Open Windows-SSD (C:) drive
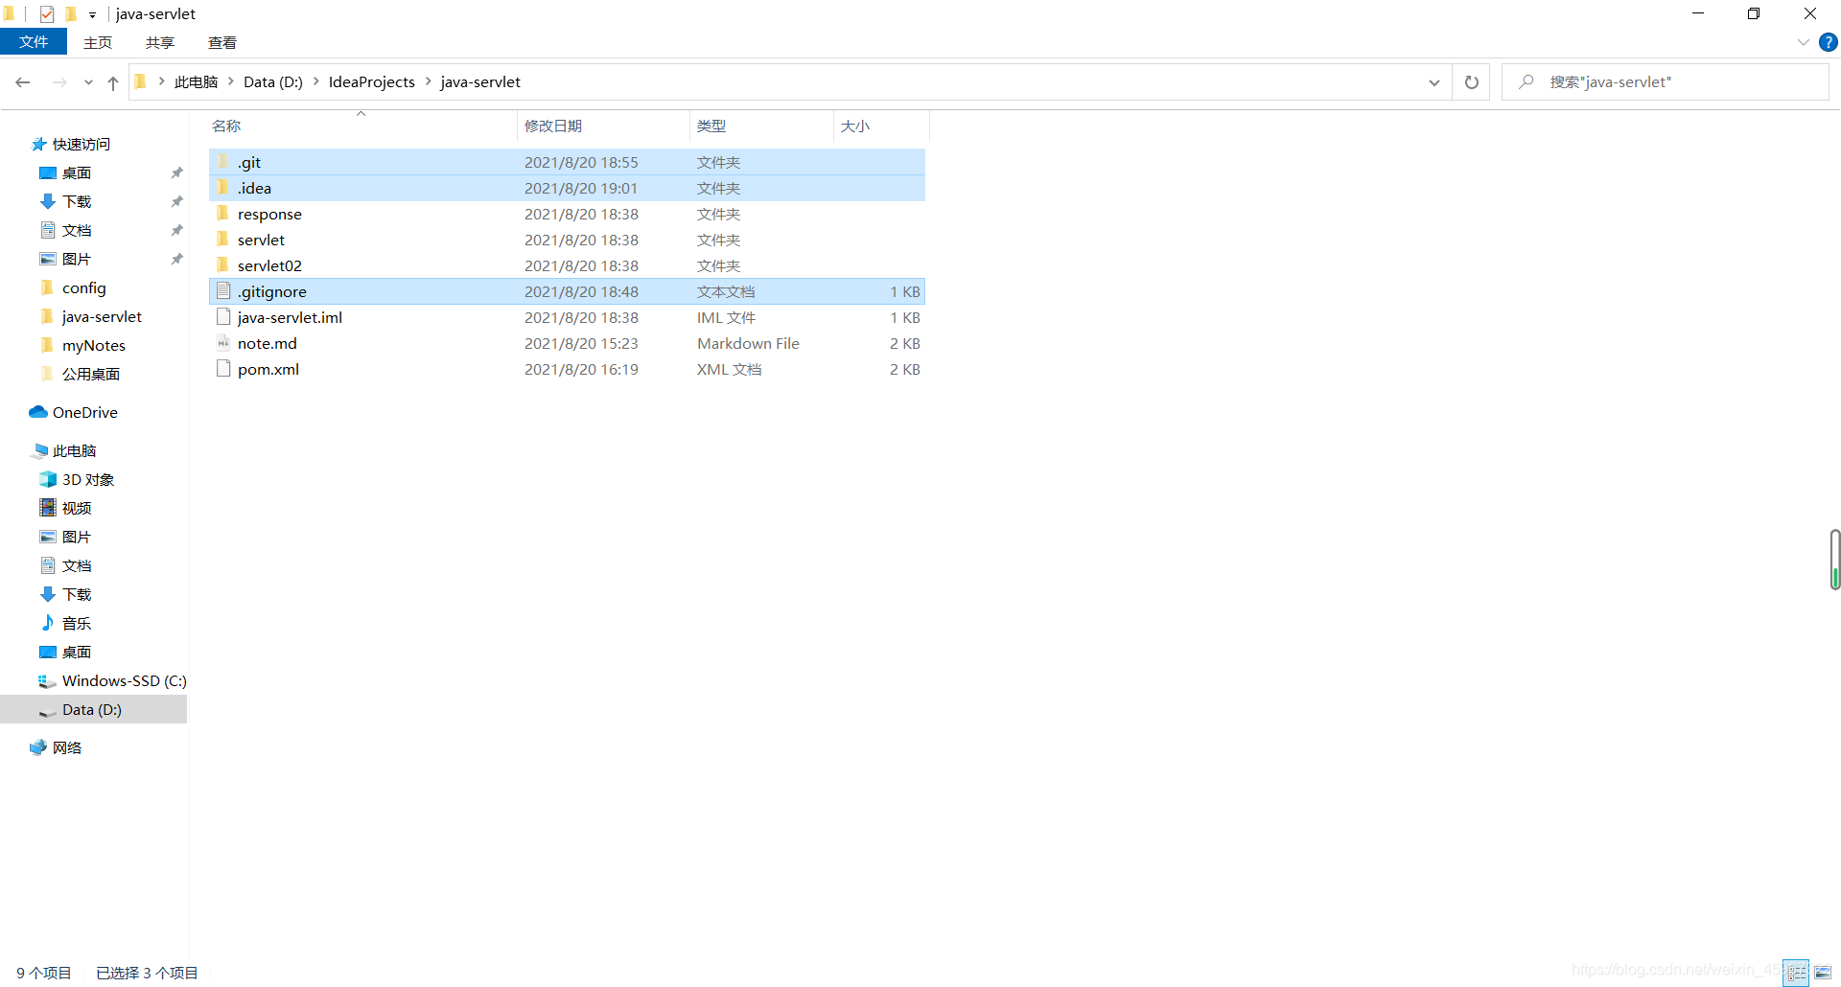Image resolution: width=1841 pixels, height=987 pixels. click(x=124, y=680)
